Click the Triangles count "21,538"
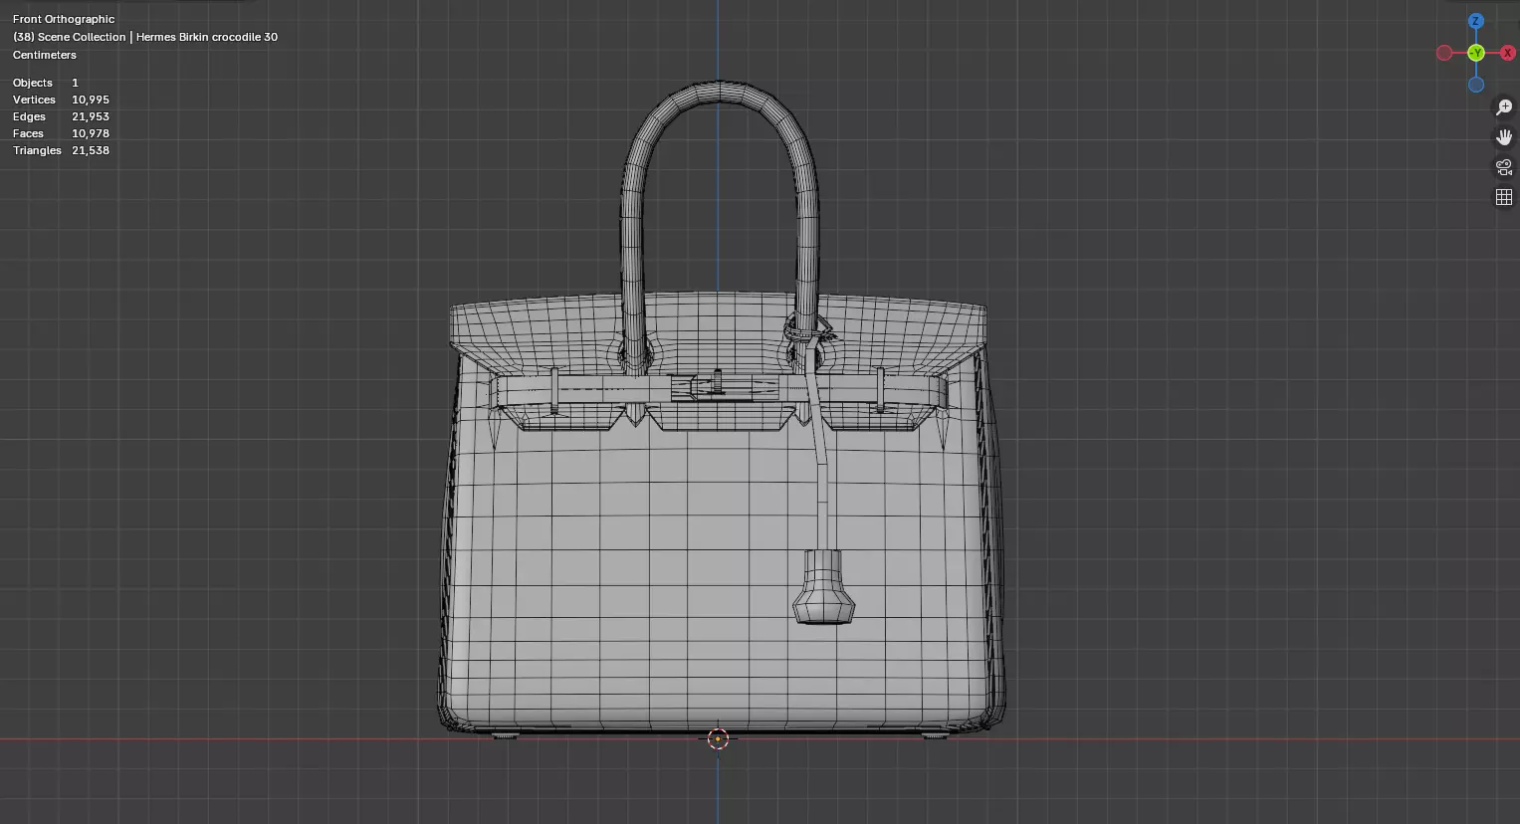 tap(91, 150)
